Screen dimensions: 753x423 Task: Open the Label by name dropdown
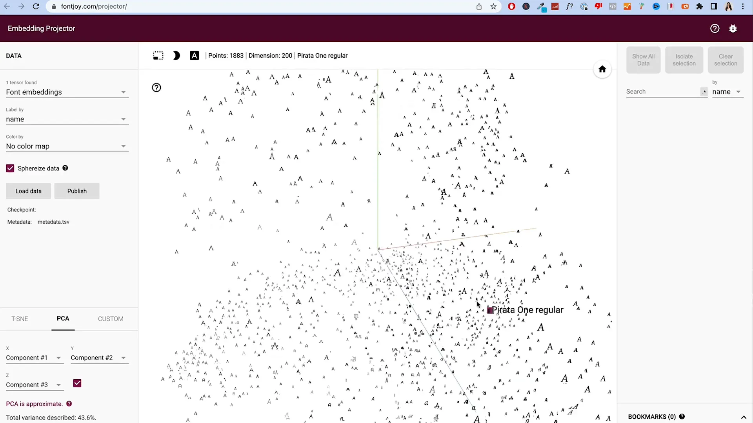tap(67, 119)
